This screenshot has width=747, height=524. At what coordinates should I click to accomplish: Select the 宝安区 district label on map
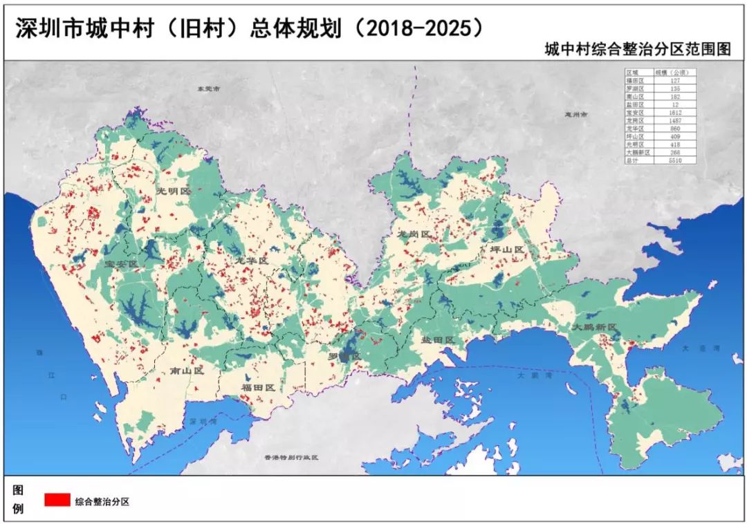pos(121,263)
